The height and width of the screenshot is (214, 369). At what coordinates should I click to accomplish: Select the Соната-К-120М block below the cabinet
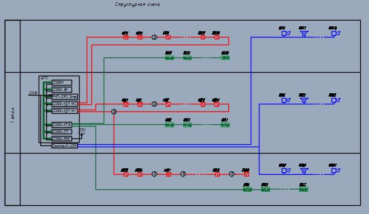[x=64, y=146]
